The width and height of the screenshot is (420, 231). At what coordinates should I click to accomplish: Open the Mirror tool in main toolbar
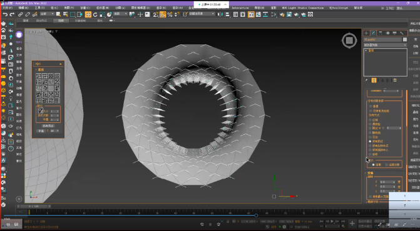[x=221, y=14]
